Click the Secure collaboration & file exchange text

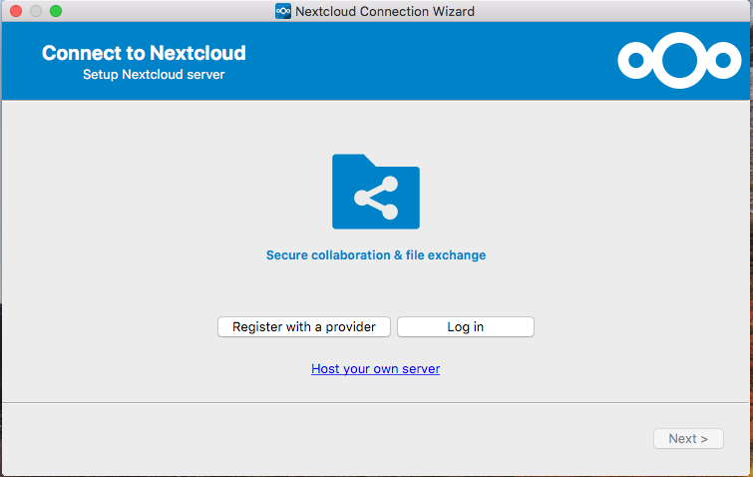(375, 255)
